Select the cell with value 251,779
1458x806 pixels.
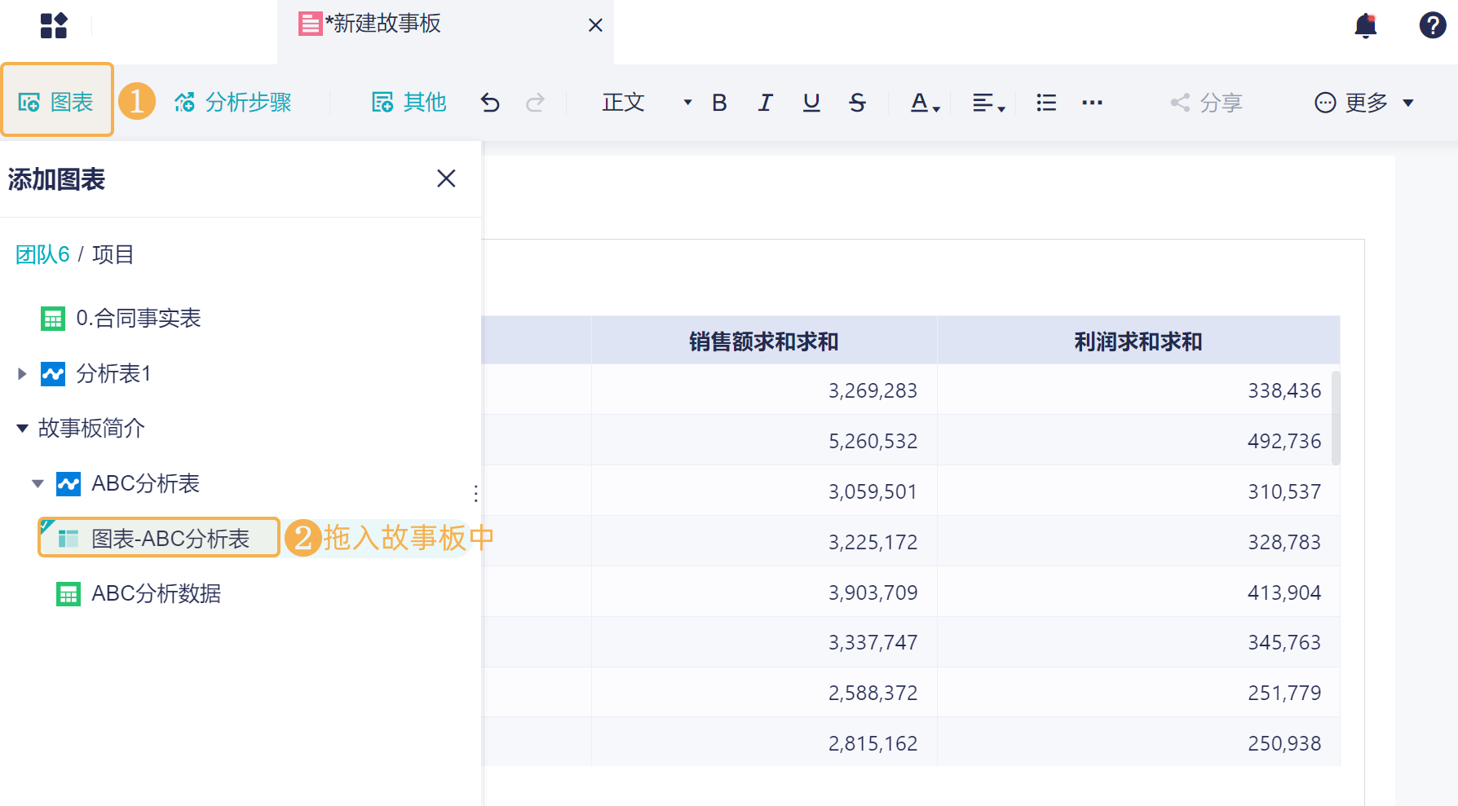(x=1138, y=693)
